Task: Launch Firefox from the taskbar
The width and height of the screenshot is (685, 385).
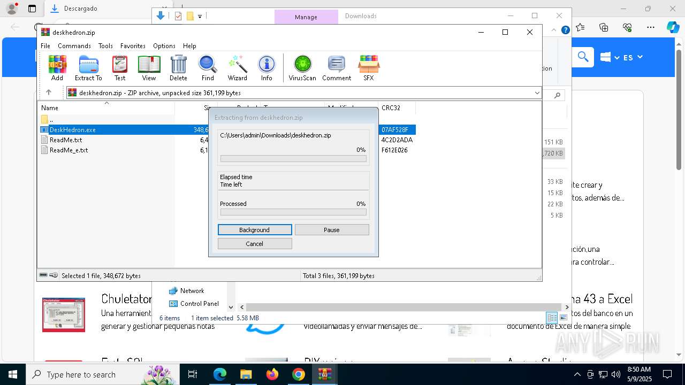Action: [272, 374]
